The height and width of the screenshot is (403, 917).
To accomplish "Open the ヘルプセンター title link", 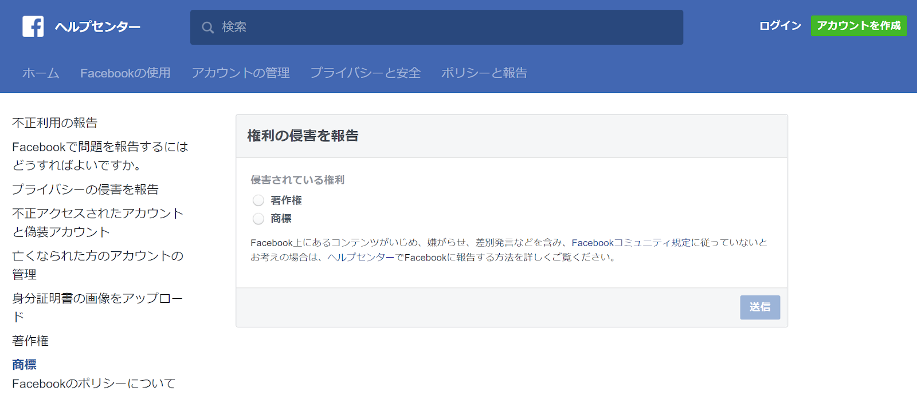I will (98, 27).
